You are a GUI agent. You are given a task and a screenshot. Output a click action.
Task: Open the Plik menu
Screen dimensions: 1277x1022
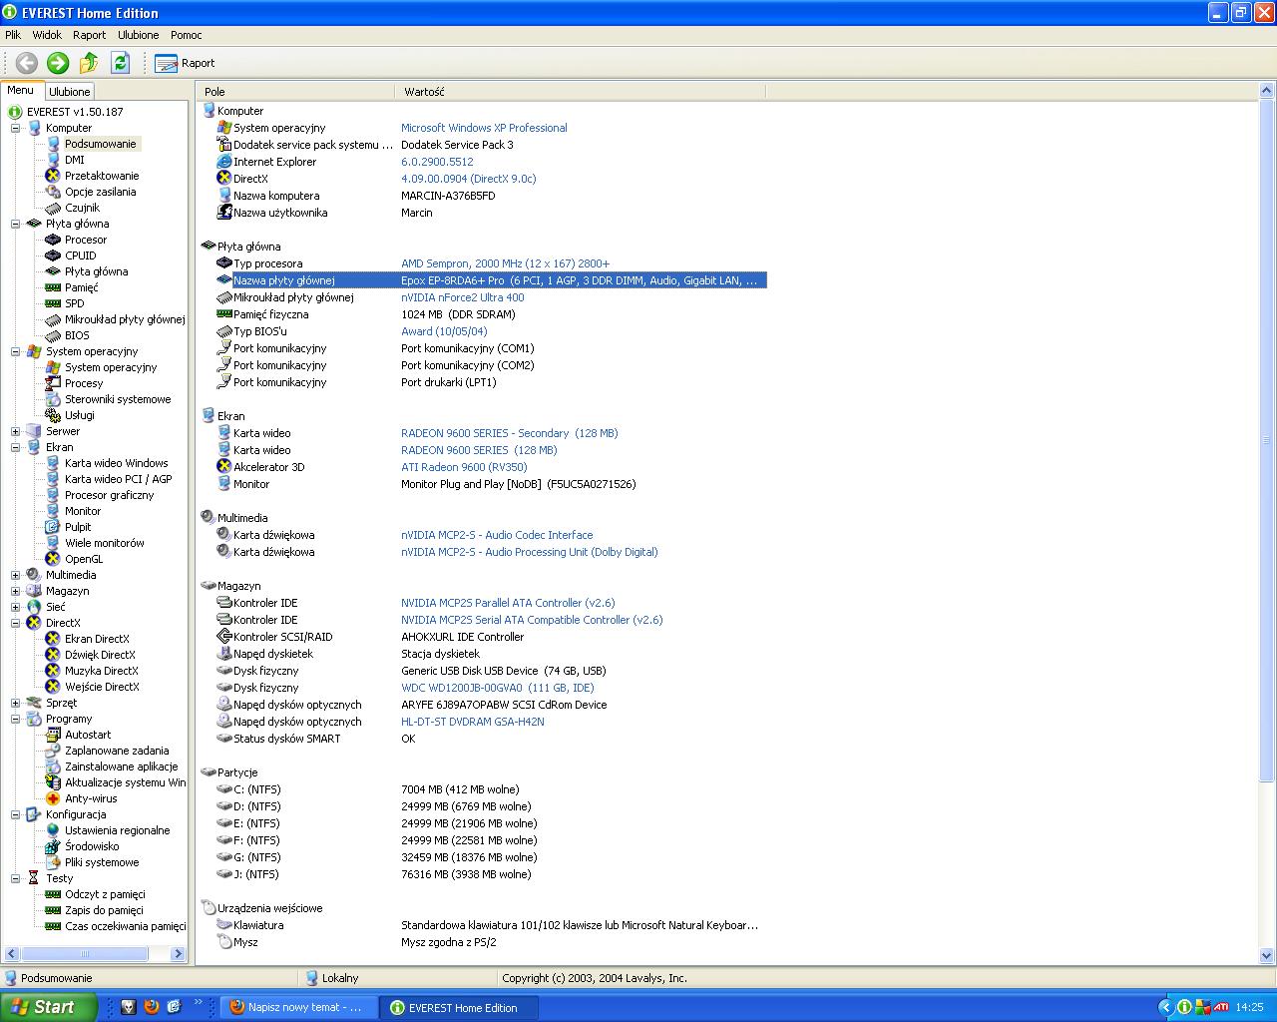click(13, 35)
